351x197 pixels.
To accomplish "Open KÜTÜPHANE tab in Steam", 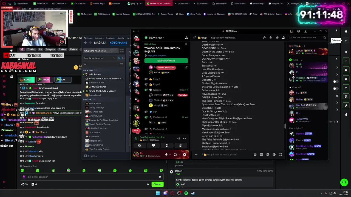I will [x=118, y=43].
